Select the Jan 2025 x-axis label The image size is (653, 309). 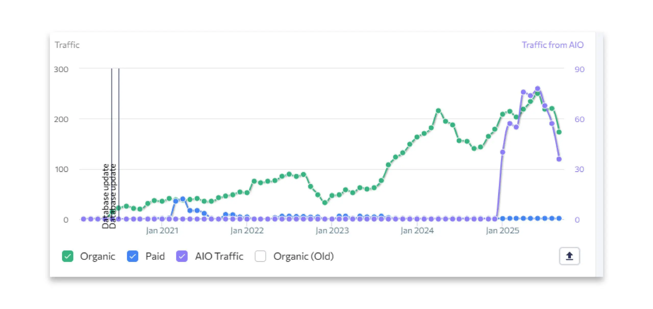502,230
